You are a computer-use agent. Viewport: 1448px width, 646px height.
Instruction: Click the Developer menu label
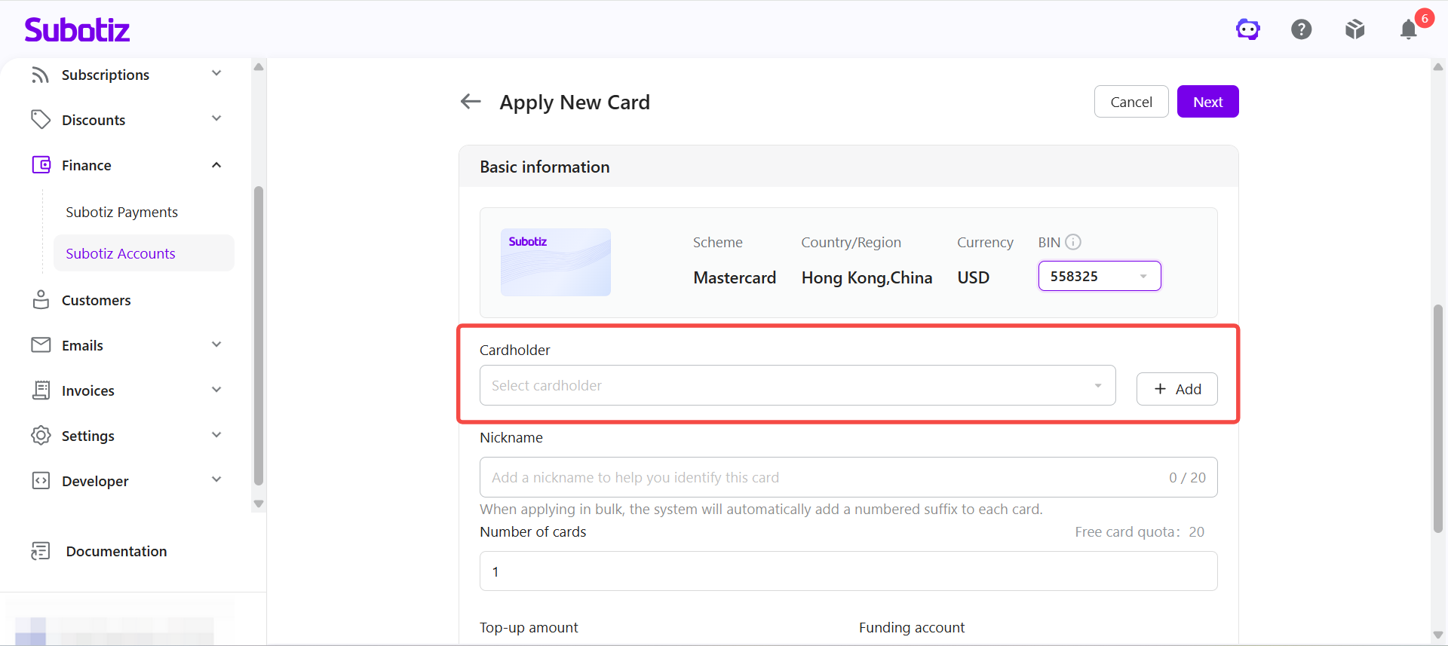[95, 481]
